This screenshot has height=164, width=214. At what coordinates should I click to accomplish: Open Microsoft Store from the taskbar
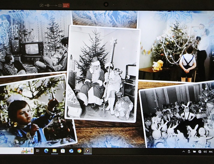(x=63, y=151)
